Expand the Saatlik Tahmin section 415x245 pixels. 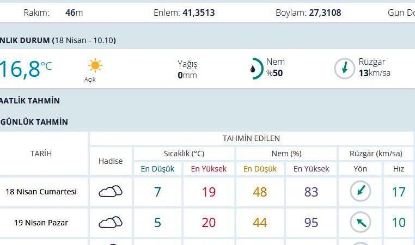[30, 101]
